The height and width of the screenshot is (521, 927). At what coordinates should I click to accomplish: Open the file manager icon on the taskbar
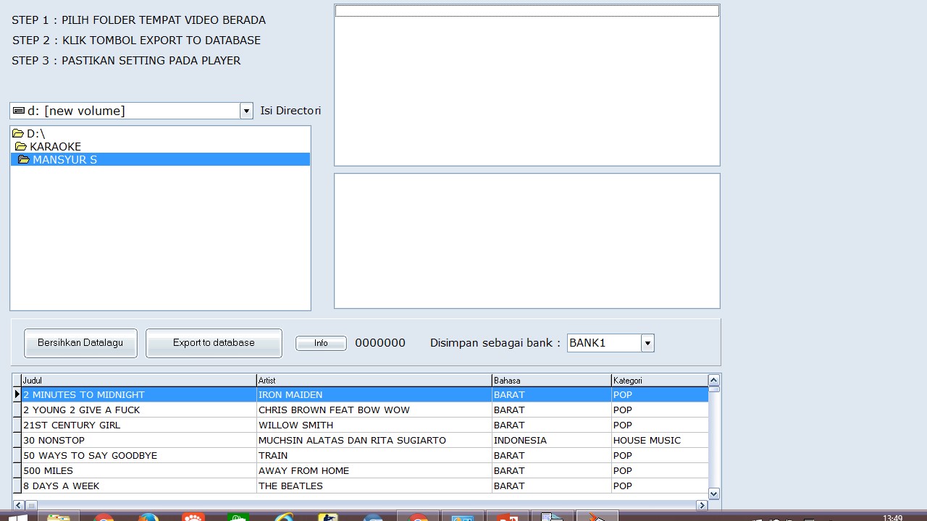pos(60,515)
